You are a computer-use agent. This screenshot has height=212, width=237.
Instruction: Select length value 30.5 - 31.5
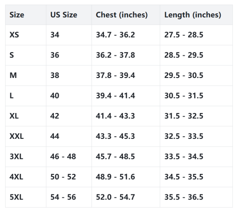(x=184, y=96)
